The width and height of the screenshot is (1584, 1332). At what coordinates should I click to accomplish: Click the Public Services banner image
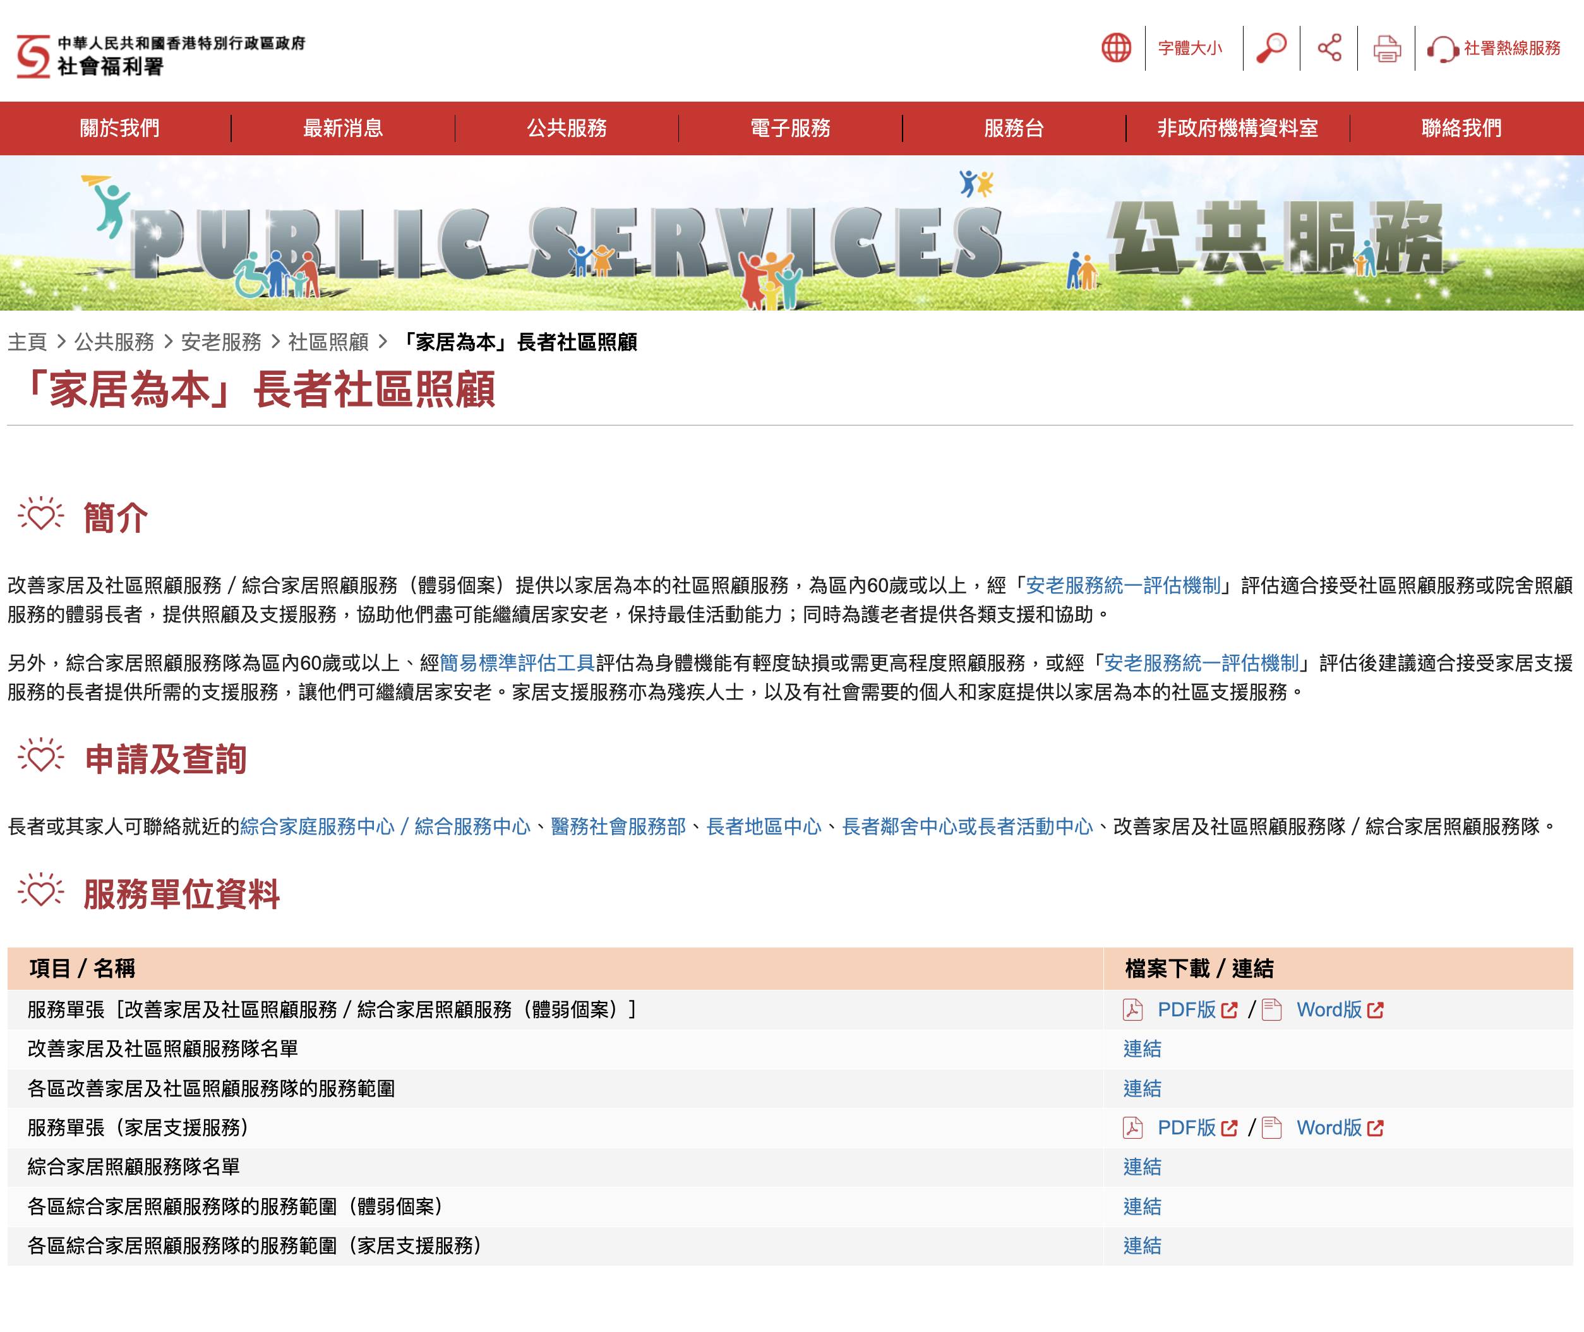[x=791, y=232]
